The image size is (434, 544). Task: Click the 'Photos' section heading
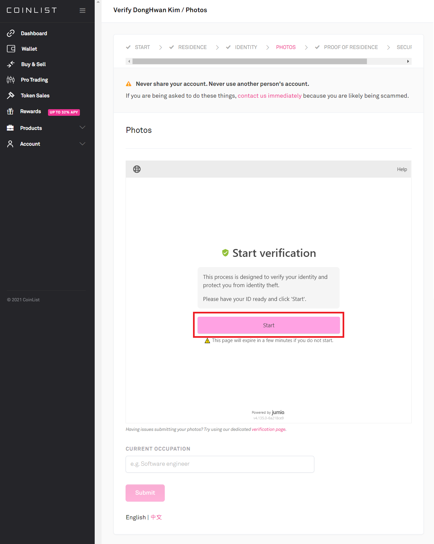pos(139,130)
